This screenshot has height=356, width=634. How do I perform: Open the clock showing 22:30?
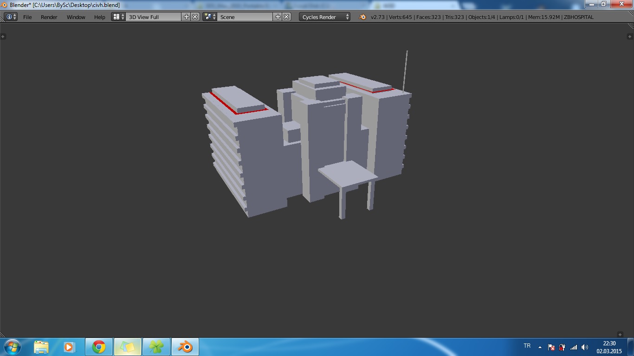[609, 347]
